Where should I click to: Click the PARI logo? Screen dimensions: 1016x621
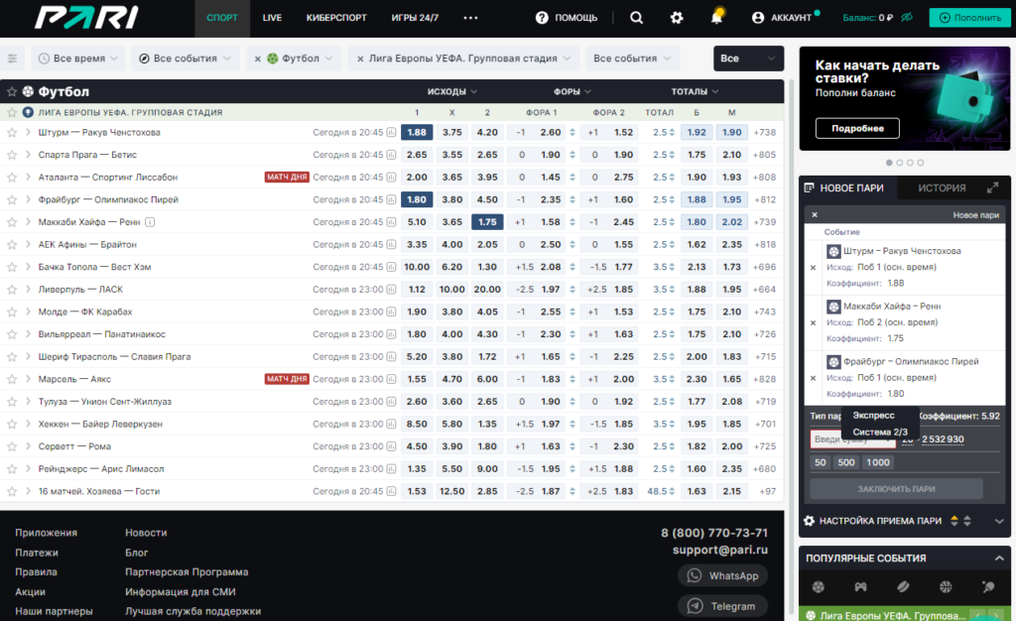86,18
